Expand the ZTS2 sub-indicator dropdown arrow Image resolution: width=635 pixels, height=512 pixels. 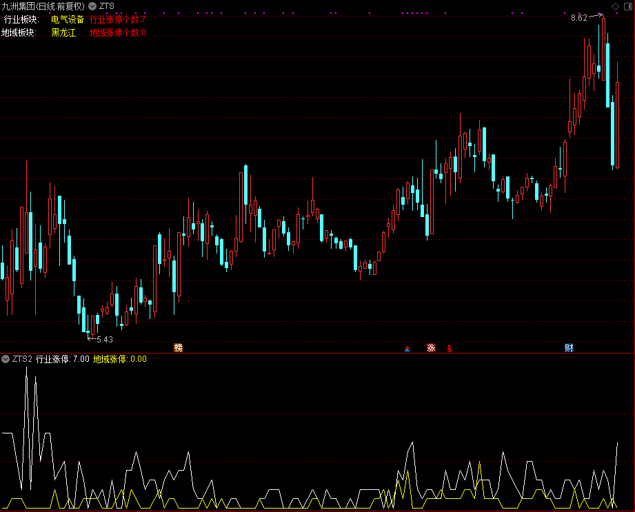coord(6,358)
